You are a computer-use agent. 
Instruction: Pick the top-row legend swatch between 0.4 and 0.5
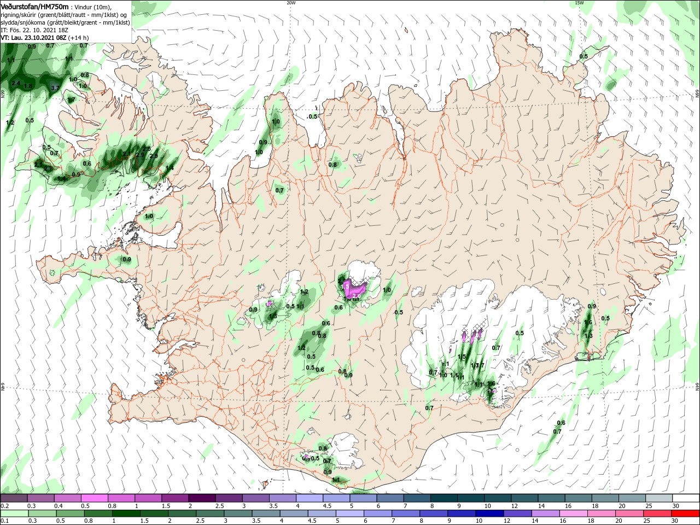67,498
